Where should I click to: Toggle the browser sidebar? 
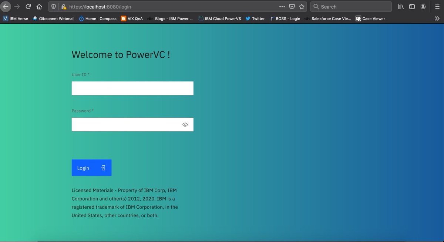(412, 7)
